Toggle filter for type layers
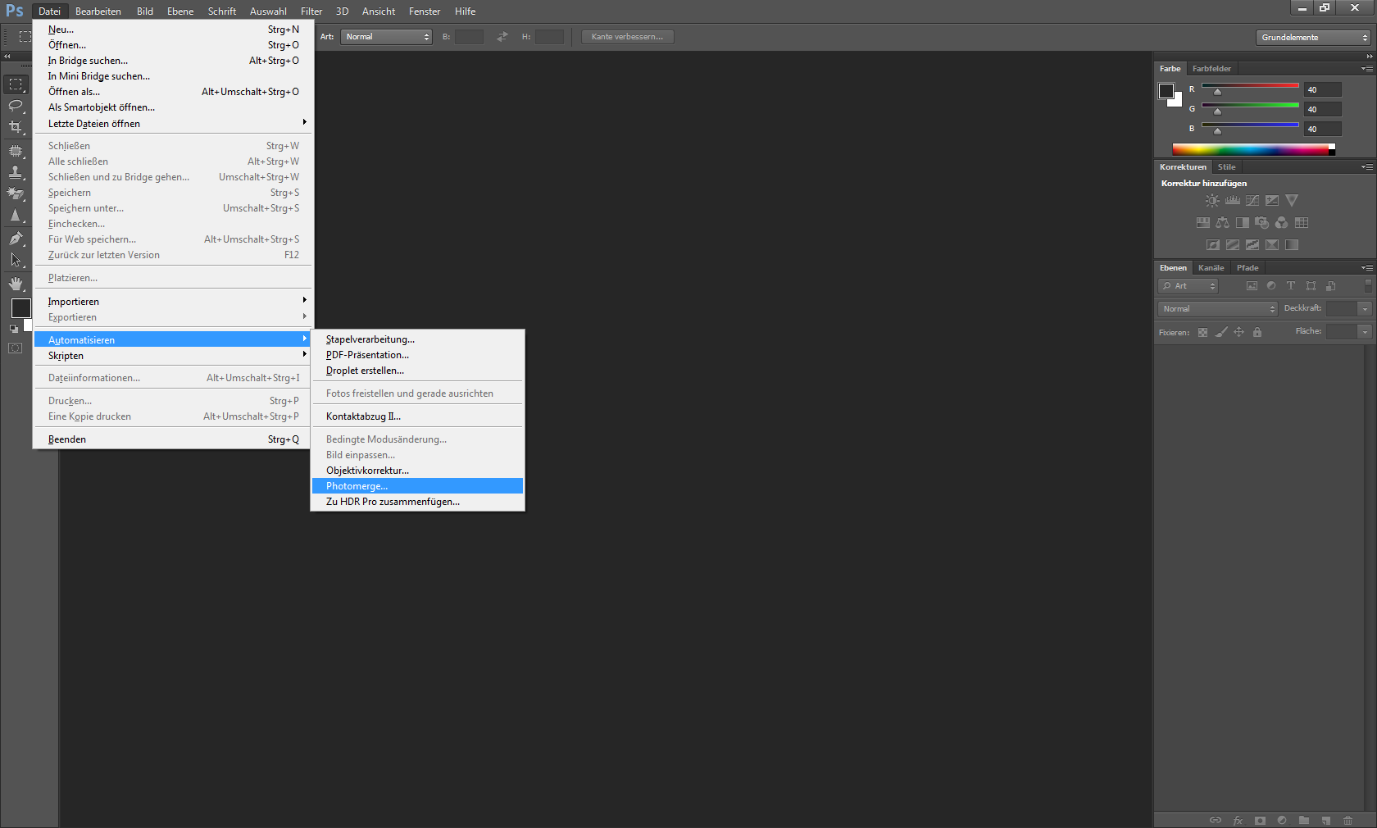Viewport: 1377px width, 828px height. [1291, 286]
